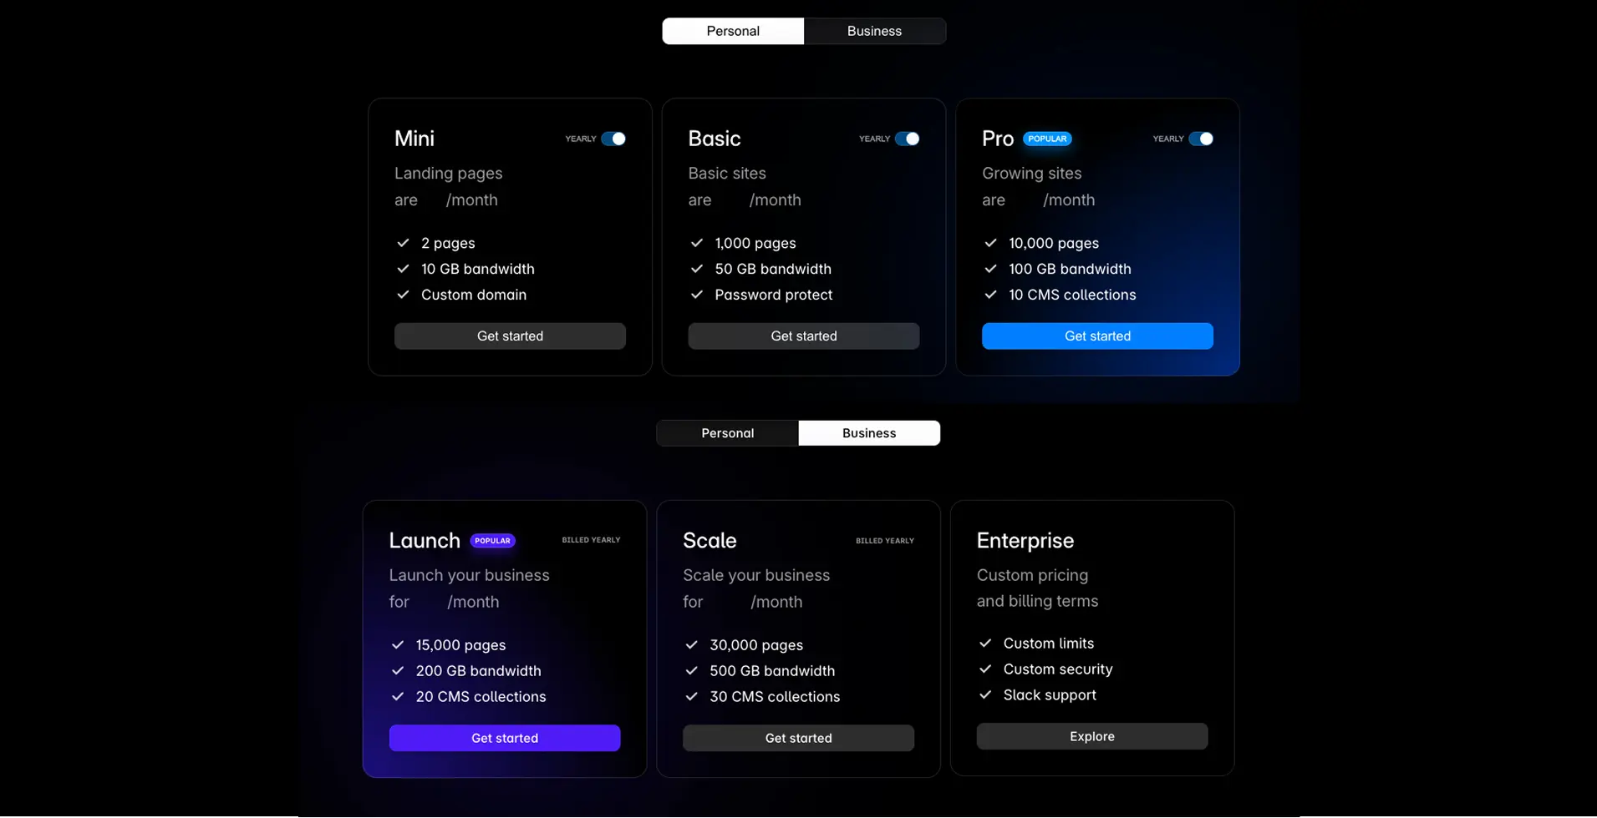Screen dimensions: 1597x818
Task: Click checkmark next to 50 GB bandwidth
Action: tap(697, 269)
